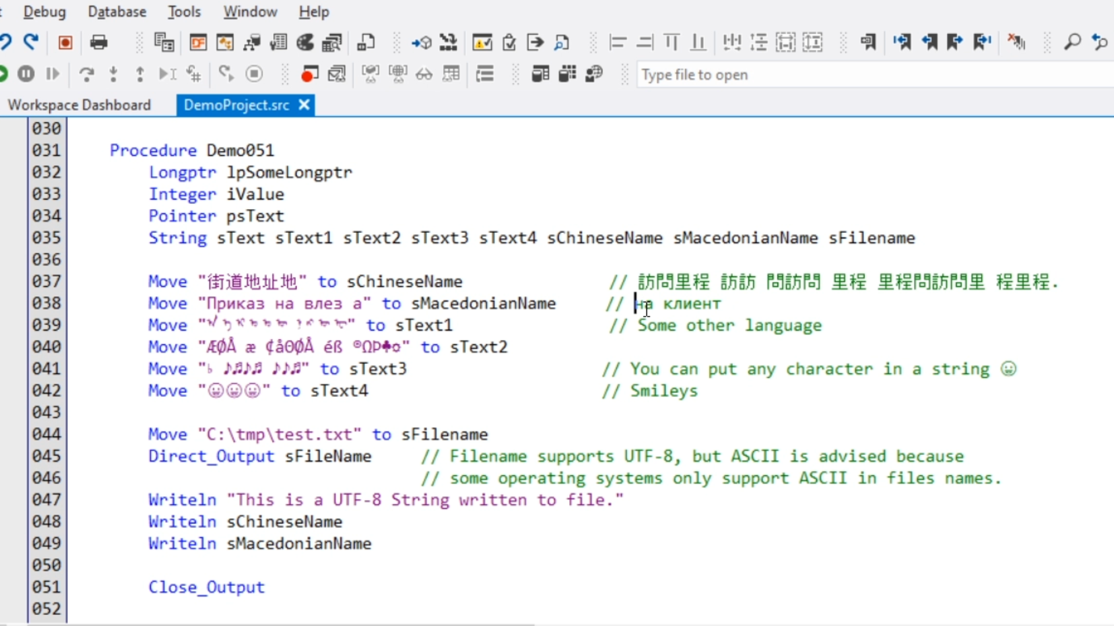Close the DemoProject.src tab
Image resolution: width=1114 pixels, height=626 pixels.
coord(304,105)
